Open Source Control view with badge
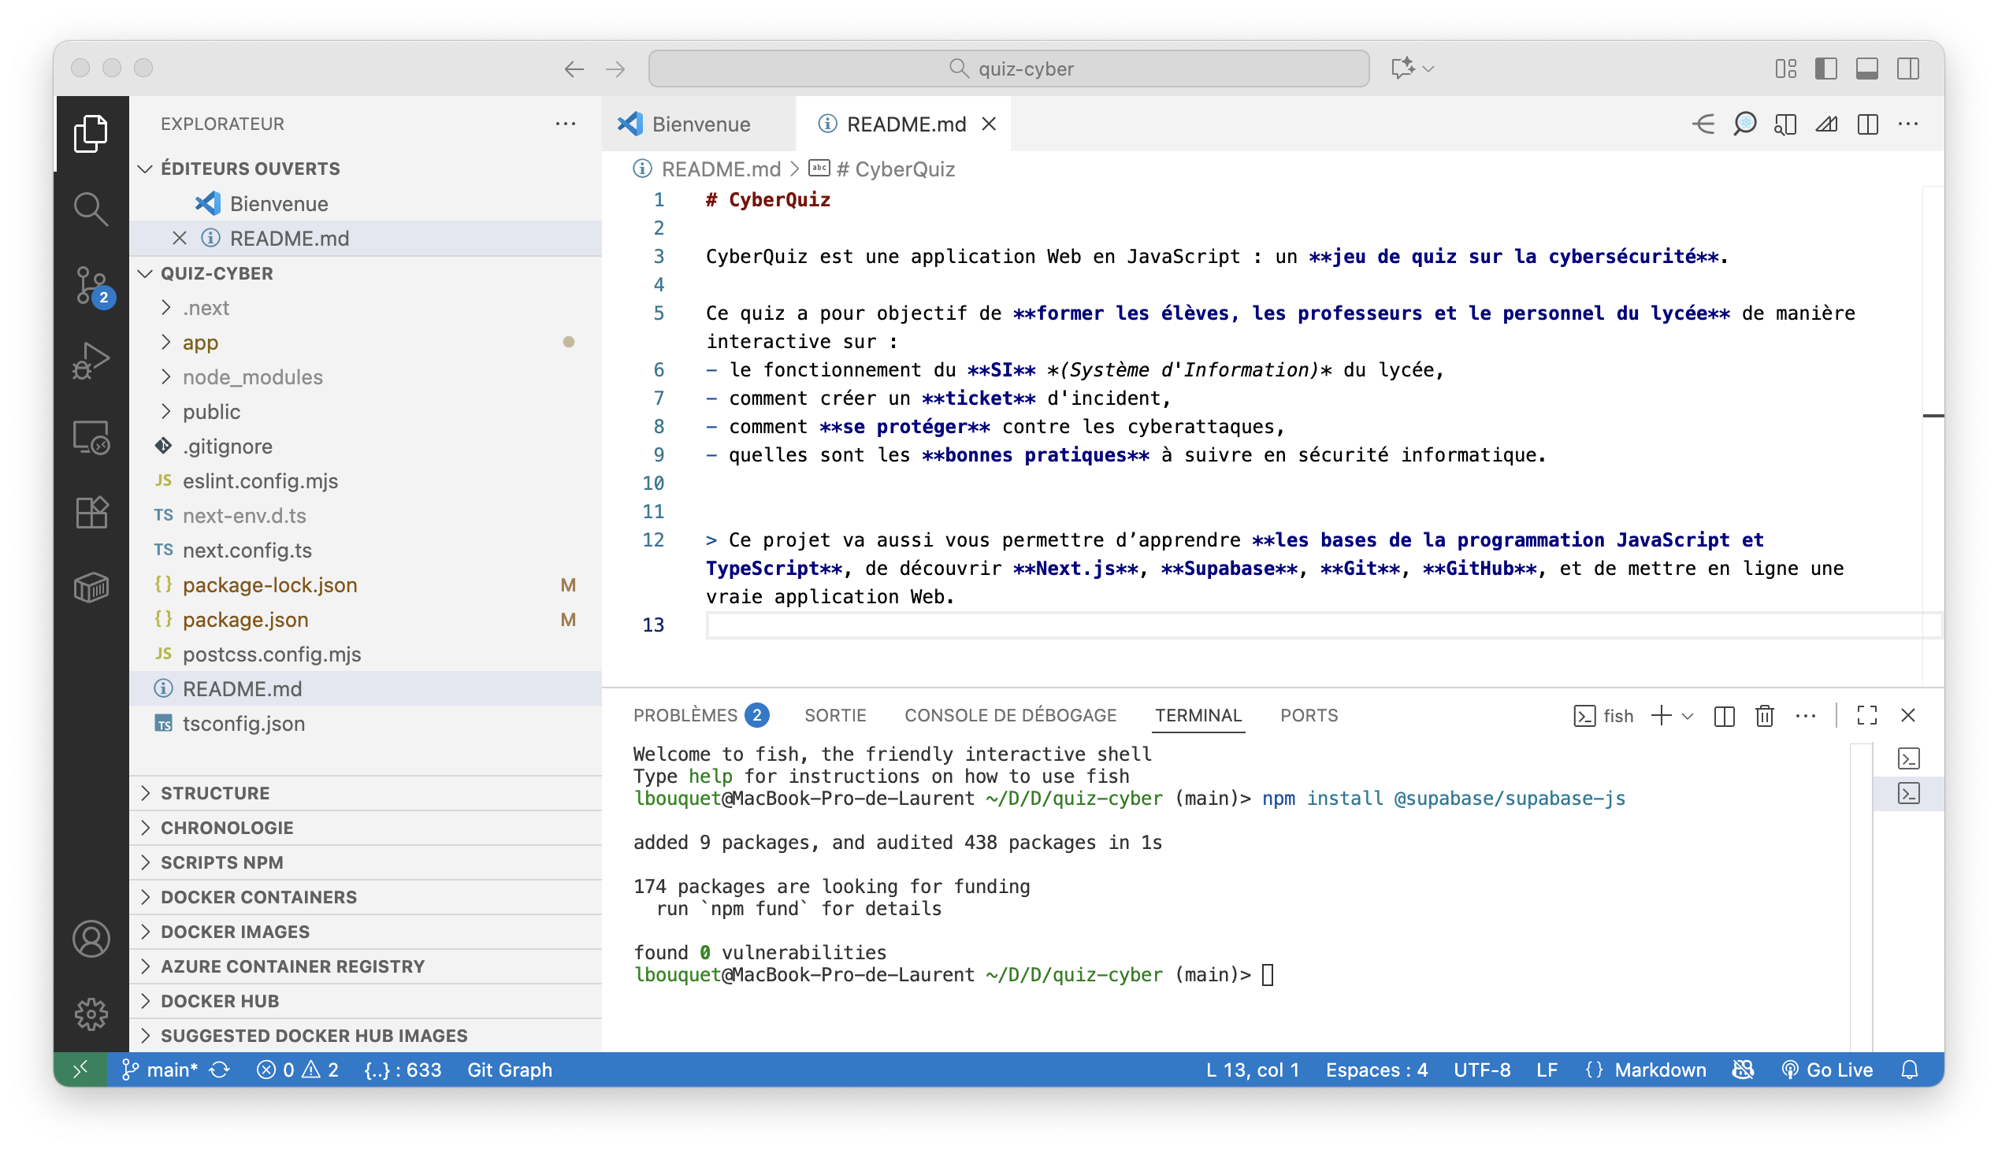 (91, 285)
